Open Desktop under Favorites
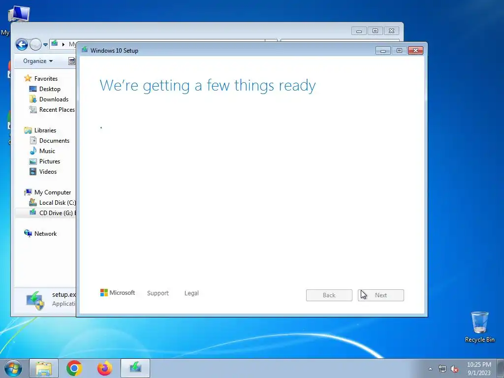This screenshot has width=504, height=378. click(x=50, y=89)
